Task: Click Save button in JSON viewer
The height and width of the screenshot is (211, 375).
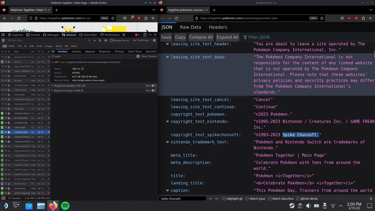Action: tap(166, 37)
